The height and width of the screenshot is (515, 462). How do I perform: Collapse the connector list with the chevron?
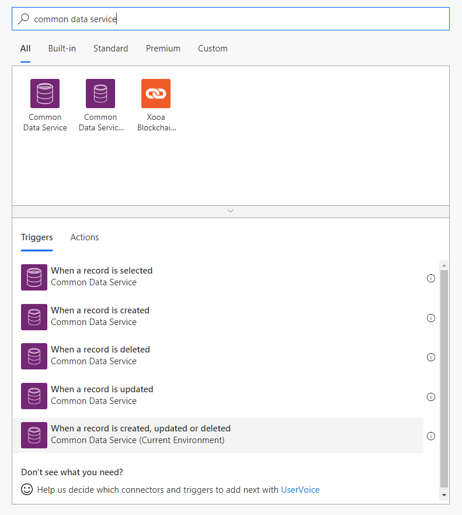(x=230, y=211)
